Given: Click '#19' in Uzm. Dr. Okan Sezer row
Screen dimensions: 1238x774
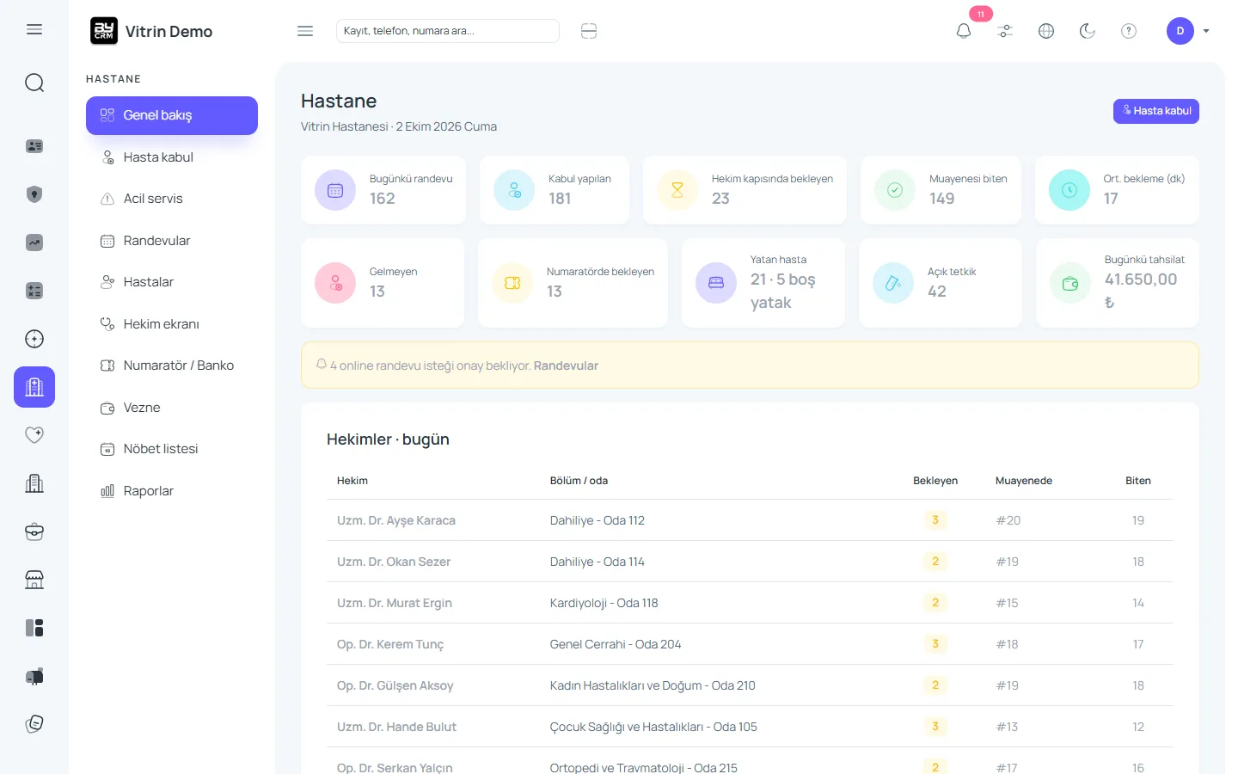Looking at the screenshot, I should tap(1008, 562).
